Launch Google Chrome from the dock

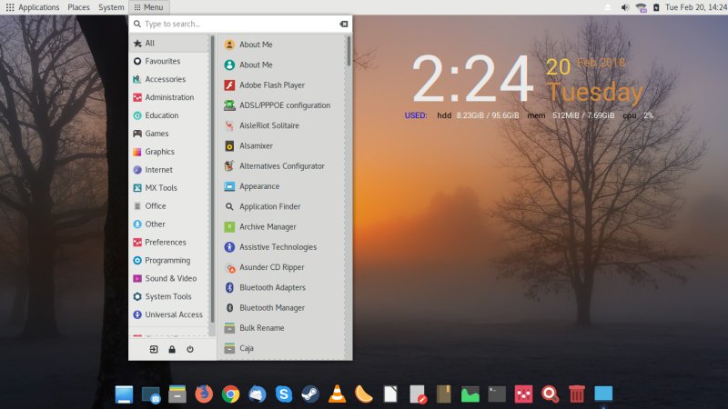(230, 394)
